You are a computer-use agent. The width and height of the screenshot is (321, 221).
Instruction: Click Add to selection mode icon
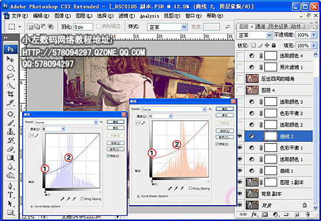[37, 26]
